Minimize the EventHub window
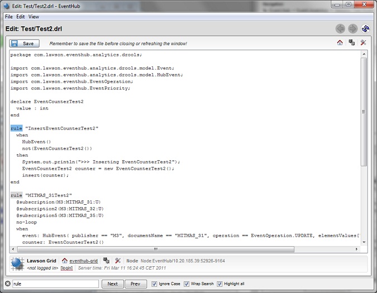 point(337,4)
